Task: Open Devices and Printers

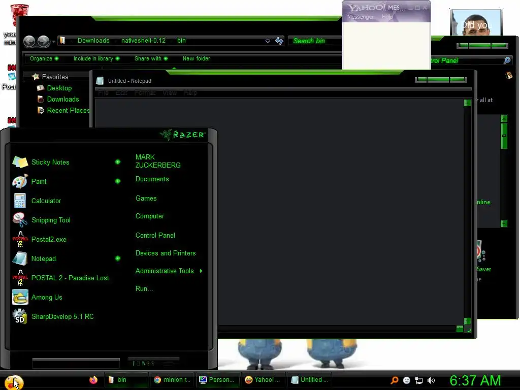Action: pos(166,253)
